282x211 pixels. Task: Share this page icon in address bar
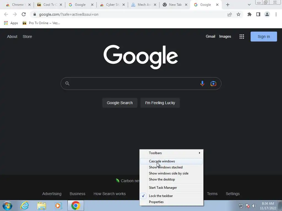[x=230, y=14]
